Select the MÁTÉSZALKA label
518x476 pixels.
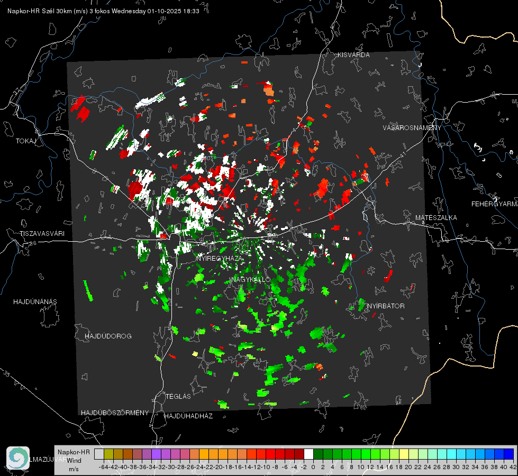coord(436,218)
